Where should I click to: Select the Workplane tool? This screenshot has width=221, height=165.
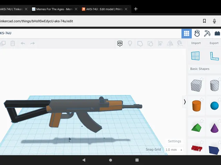point(195,56)
